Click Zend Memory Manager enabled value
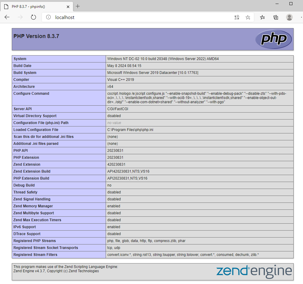This screenshot has height=284, width=303. point(113,206)
